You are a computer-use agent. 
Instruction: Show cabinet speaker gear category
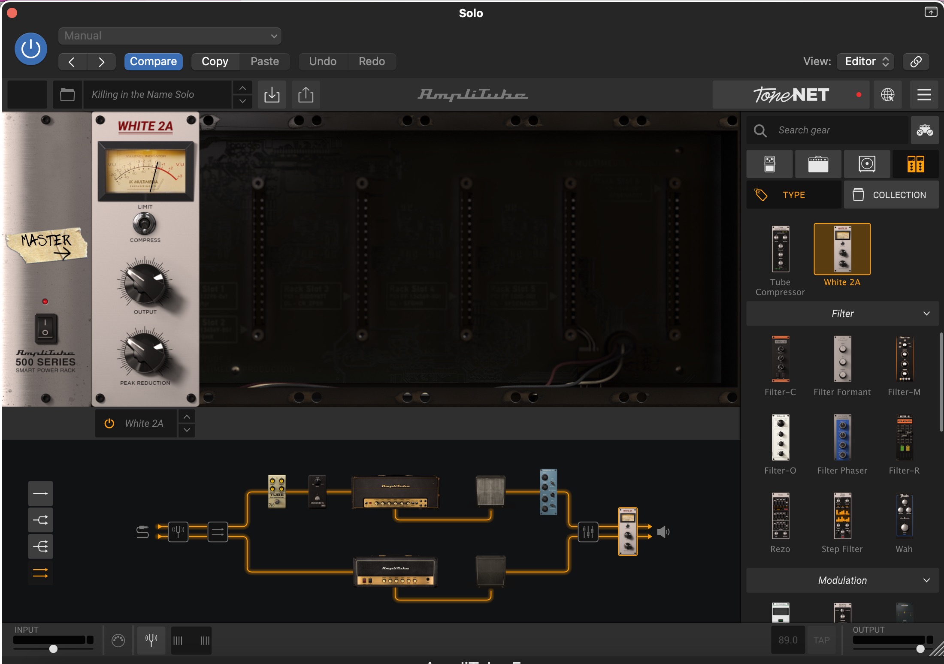pos(867,164)
